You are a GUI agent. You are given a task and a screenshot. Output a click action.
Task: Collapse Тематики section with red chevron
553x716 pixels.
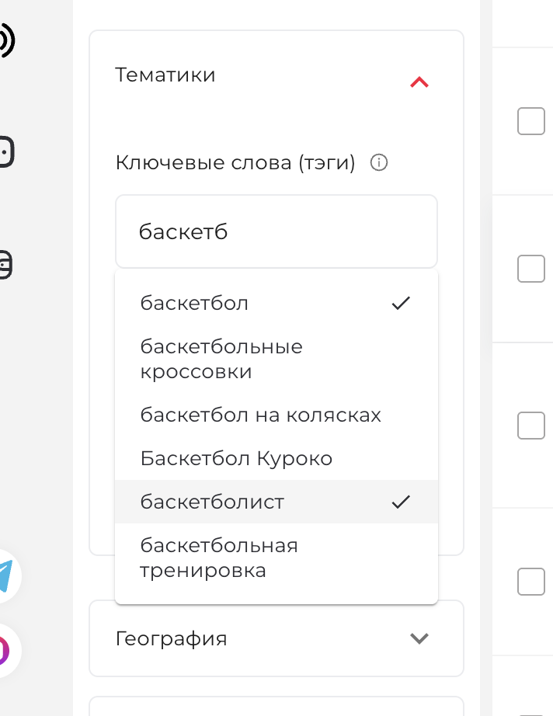click(x=419, y=82)
